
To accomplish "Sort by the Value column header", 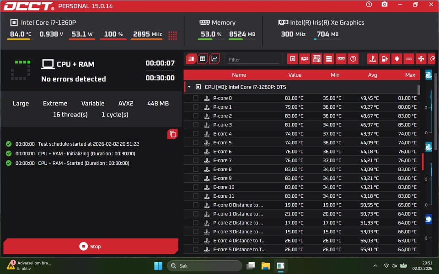I will pyautogui.click(x=295, y=75).
